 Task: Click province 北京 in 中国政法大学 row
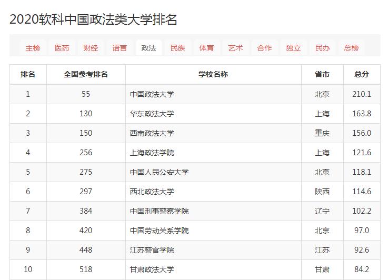(322, 94)
